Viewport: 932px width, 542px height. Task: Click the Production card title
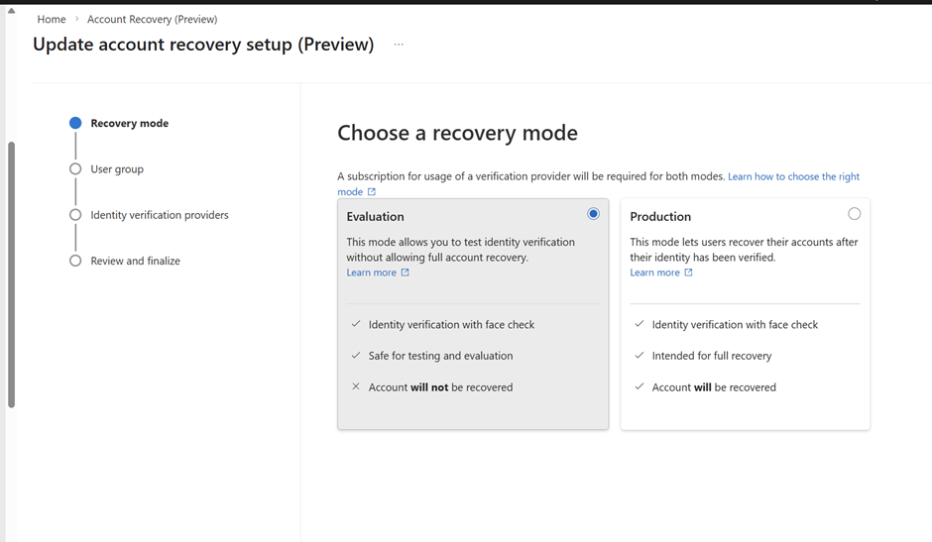coord(660,216)
